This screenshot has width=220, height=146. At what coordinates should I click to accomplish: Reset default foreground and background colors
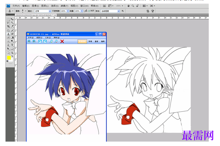pyautogui.click(x=7, y=61)
